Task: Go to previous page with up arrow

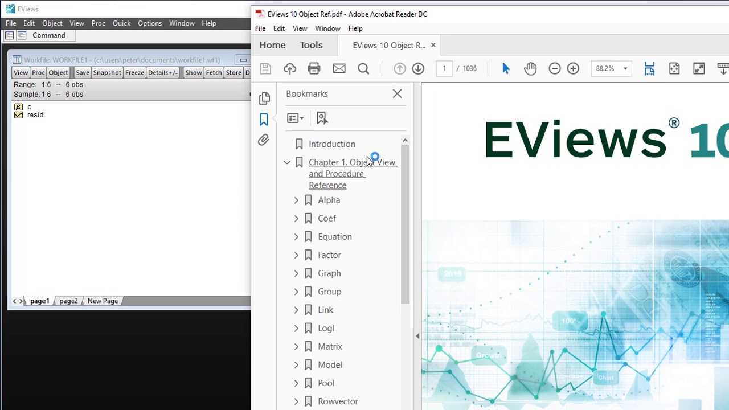Action: 400,69
